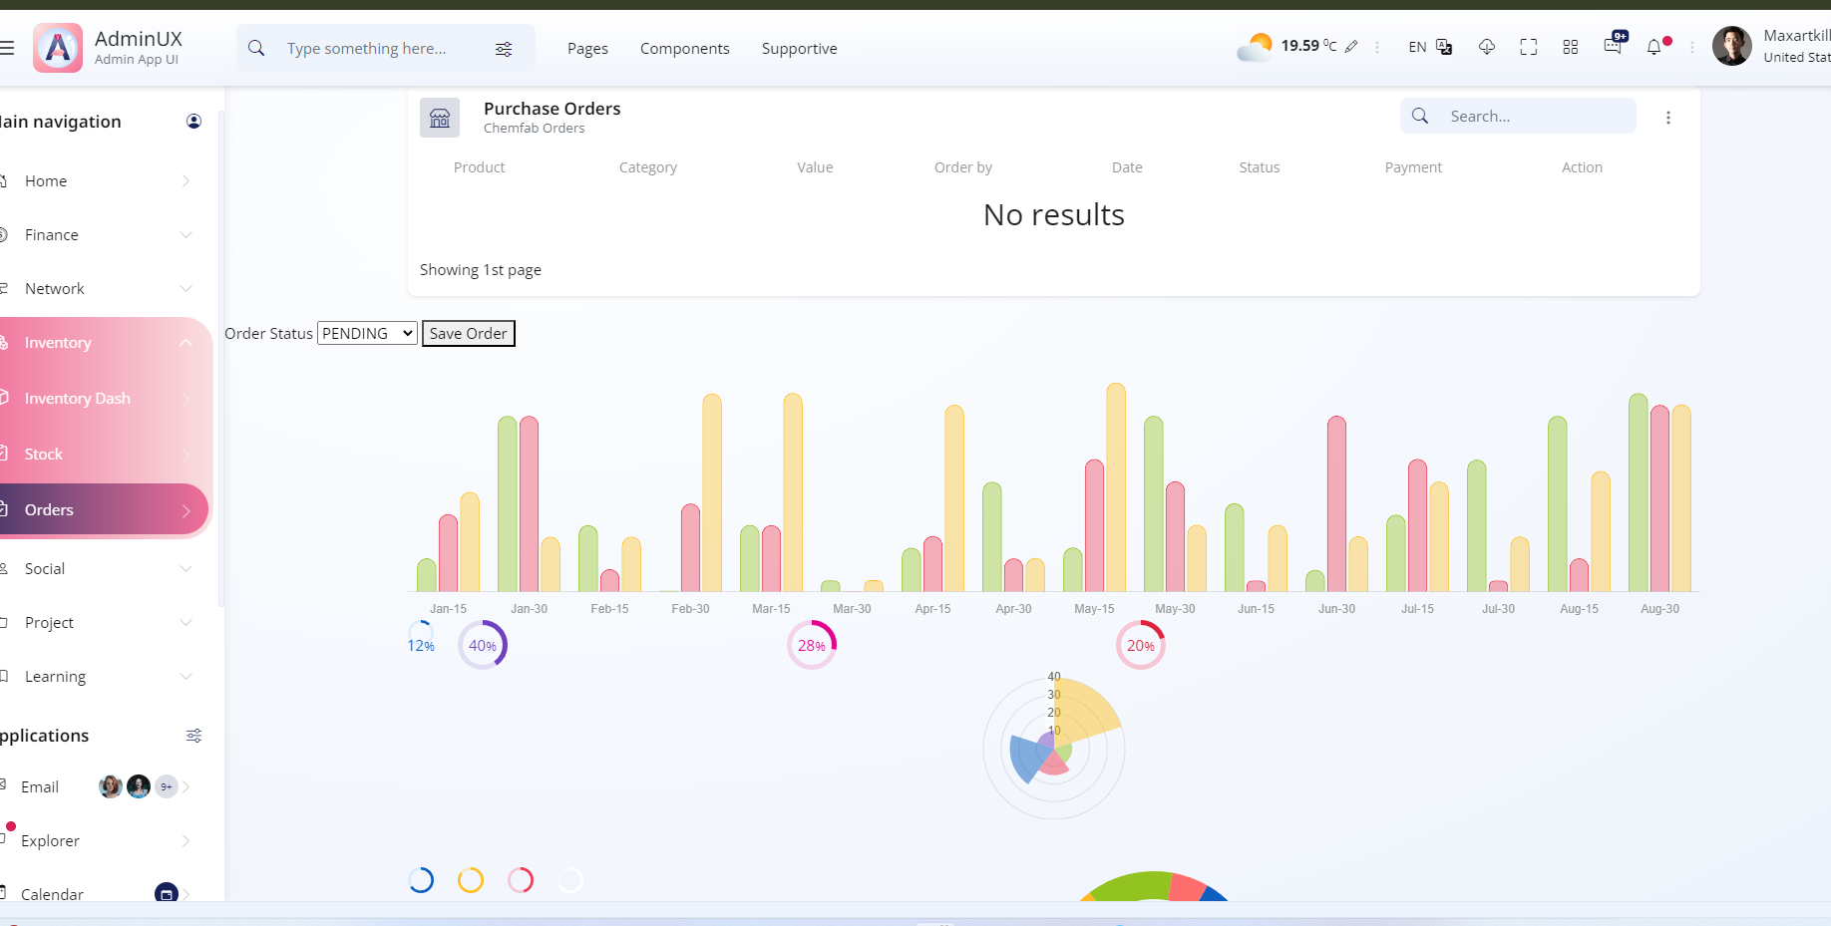Screen dimensions: 1831x926
Task: Click the AdminUX logo icon
Action: (x=58, y=48)
